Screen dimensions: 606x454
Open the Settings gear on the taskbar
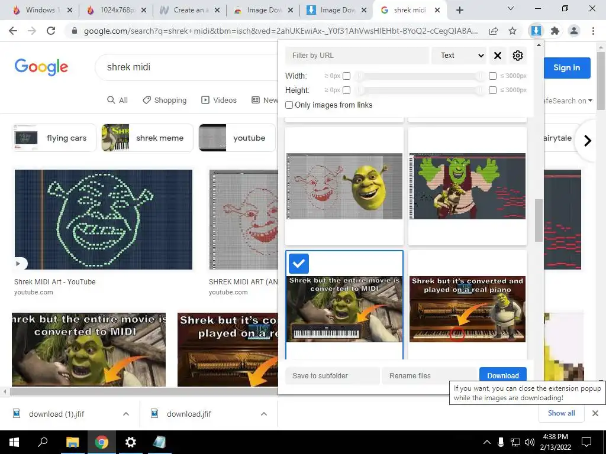(131, 442)
